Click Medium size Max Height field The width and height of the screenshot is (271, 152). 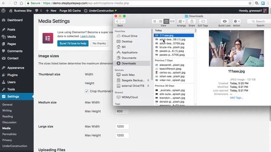(x=122, y=111)
